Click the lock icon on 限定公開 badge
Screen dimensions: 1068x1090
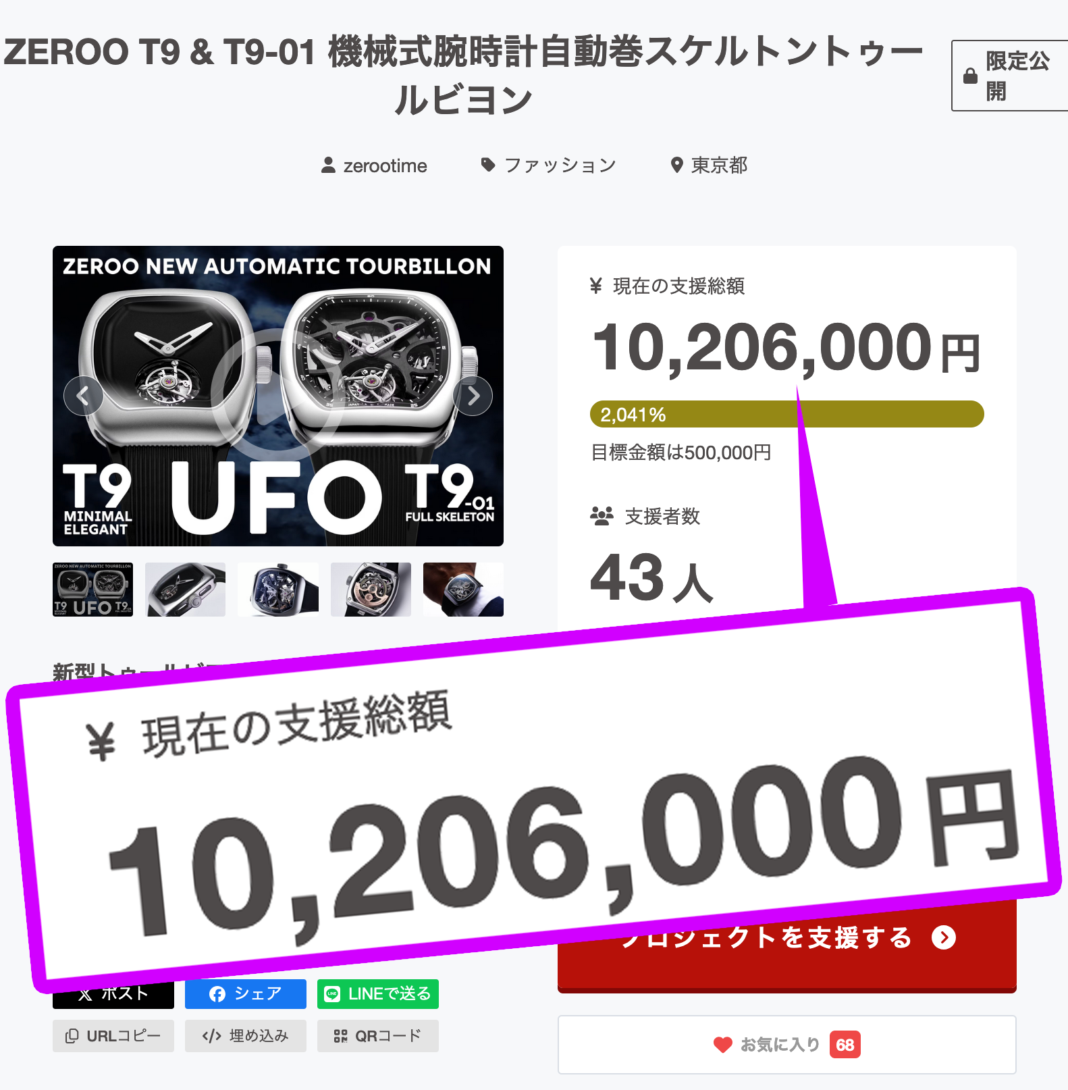click(970, 76)
